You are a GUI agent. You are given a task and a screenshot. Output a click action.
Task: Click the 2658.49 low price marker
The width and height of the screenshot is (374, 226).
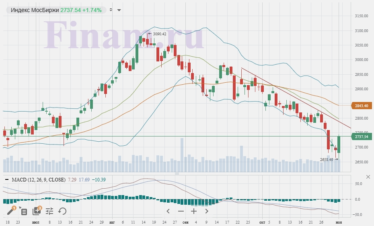(x=327, y=159)
